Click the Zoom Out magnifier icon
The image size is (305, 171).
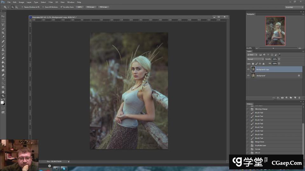coord(17,7)
